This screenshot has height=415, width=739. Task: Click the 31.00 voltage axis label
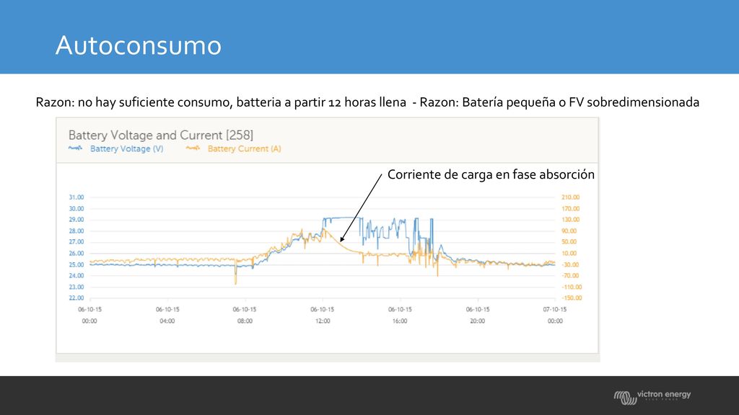pyautogui.click(x=76, y=197)
